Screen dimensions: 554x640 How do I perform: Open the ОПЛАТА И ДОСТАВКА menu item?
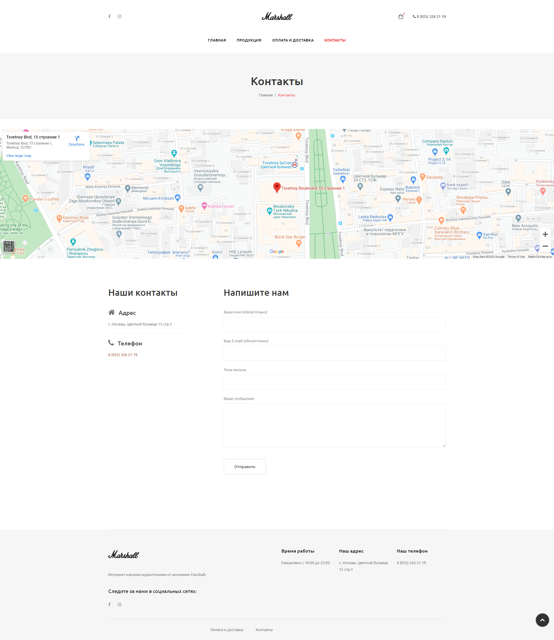coord(293,40)
